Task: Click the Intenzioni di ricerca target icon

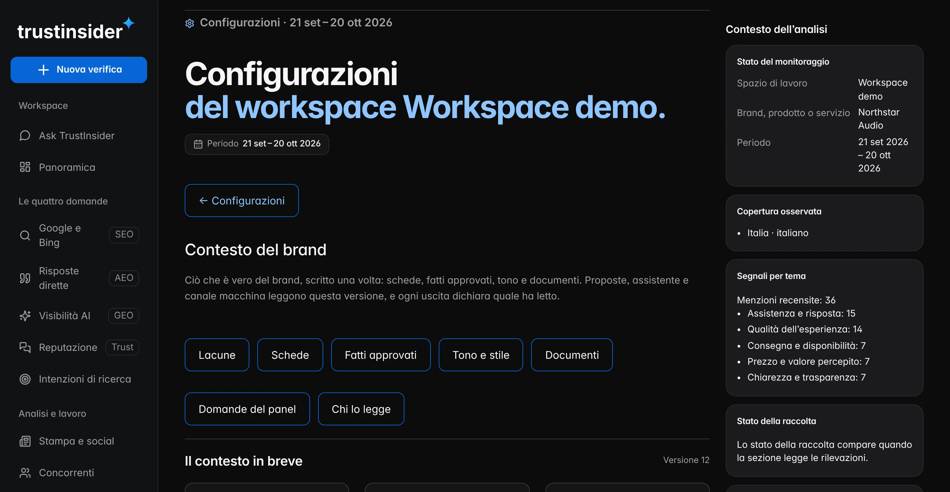Action: click(25, 379)
